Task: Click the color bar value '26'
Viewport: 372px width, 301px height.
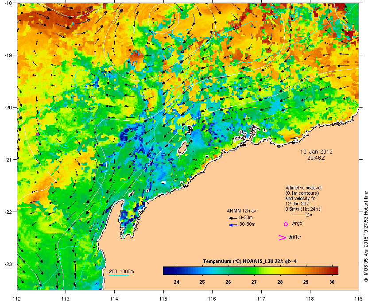Action: 228,282
